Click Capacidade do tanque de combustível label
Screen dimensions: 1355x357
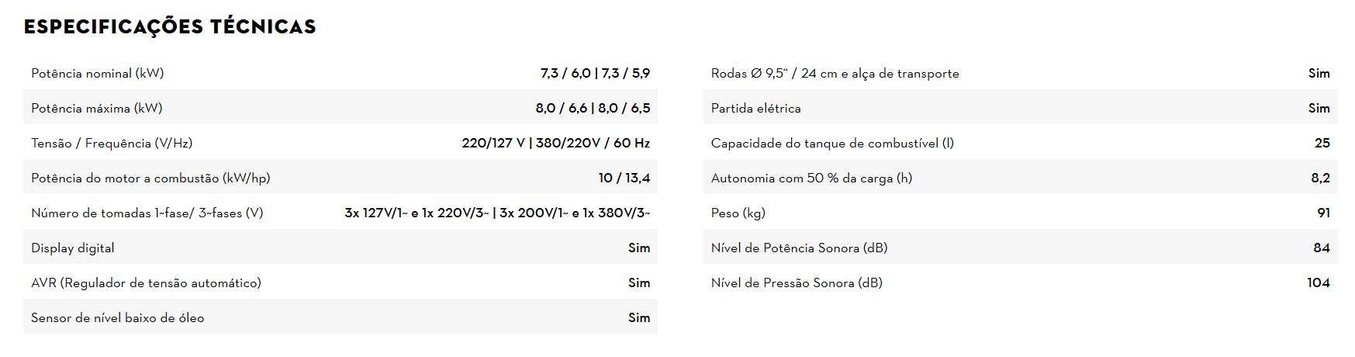click(832, 144)
